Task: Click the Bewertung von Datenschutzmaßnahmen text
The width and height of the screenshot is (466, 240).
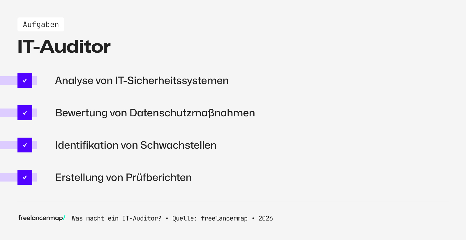Action: pyautogui.click(x=155, y=113)
